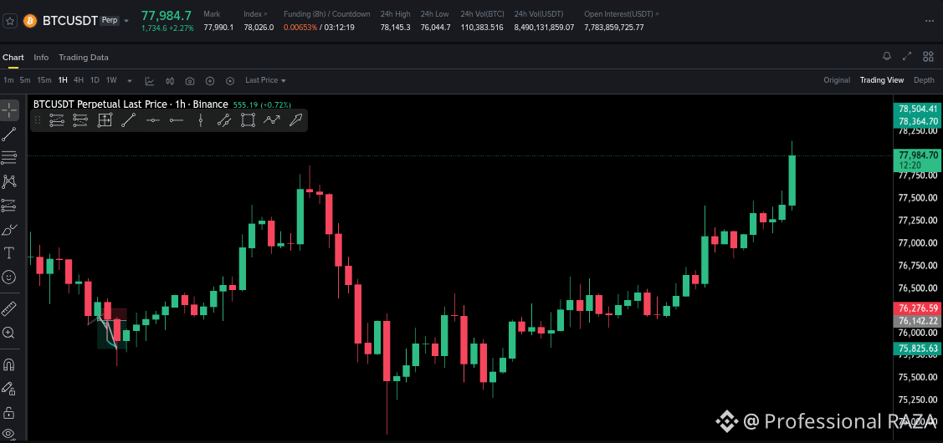
Task: Open the Trading Data tab
Action: (x=84, y=58)
